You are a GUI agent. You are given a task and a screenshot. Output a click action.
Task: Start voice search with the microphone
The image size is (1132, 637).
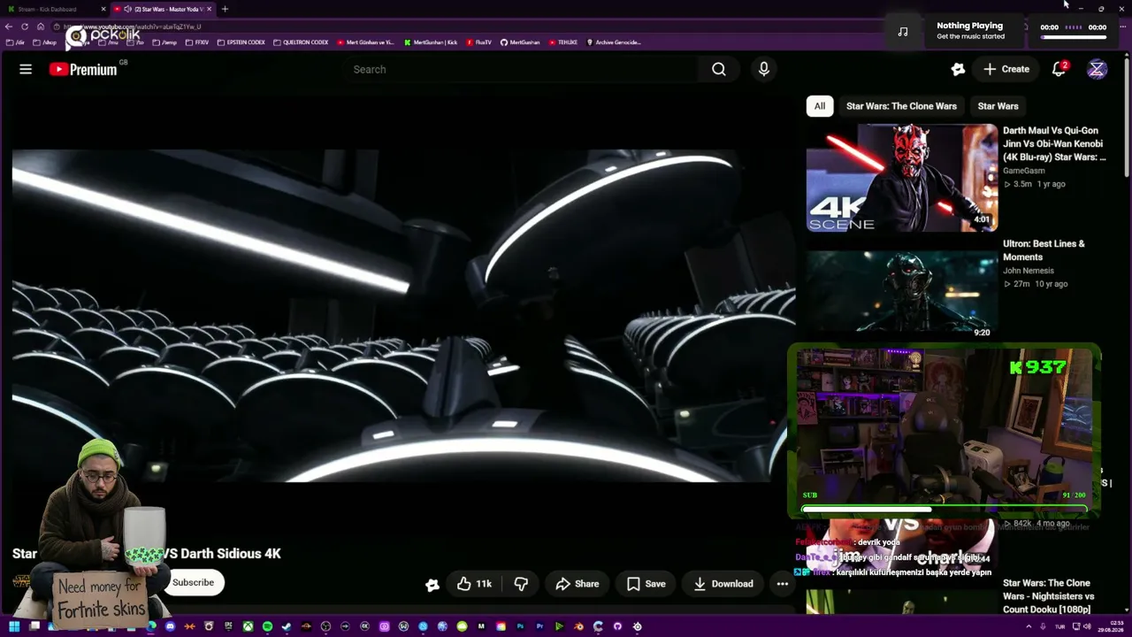click(x=764, y=69)
